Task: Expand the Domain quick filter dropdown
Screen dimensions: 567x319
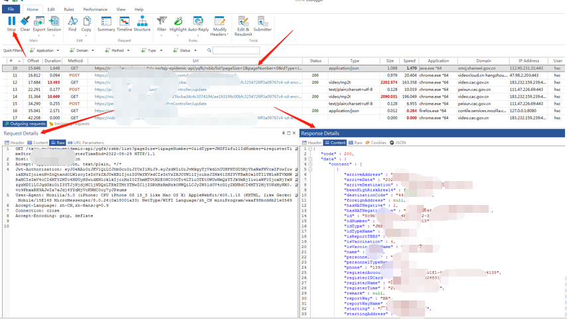Action: (x=92, y=50)
